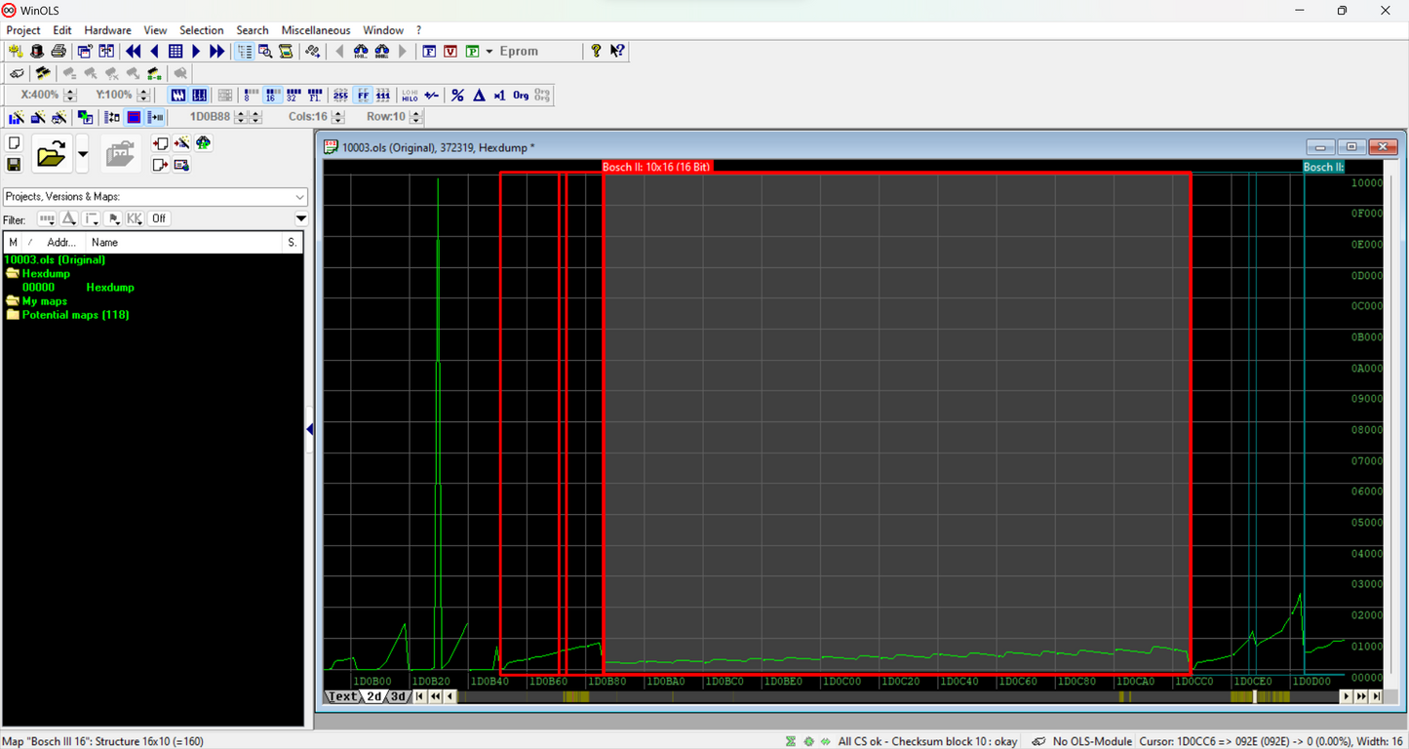Screen dimensions: 1409x749
Task: Click the grid table icon between arrows
Action: pos(176,52)
